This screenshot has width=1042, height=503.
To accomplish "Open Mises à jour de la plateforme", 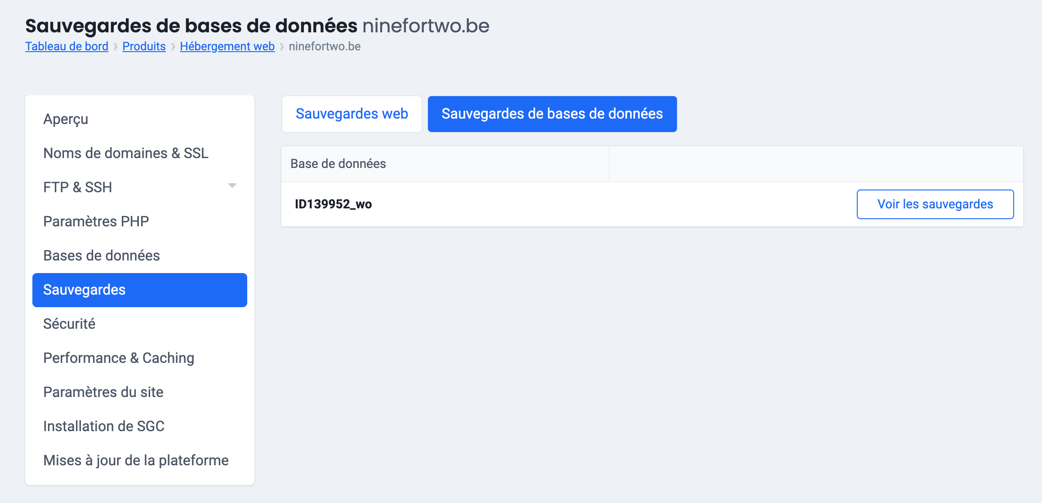I will (136, 460).
